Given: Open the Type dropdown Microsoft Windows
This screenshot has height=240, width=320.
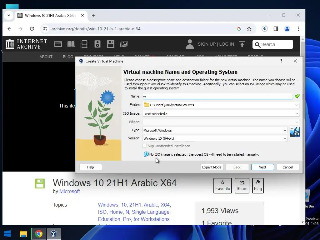Looking at the screenshot, I should click(215, 130).
